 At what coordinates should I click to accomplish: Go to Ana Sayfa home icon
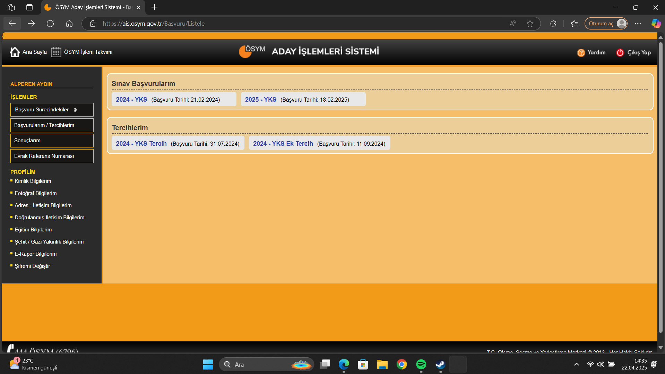15,52
